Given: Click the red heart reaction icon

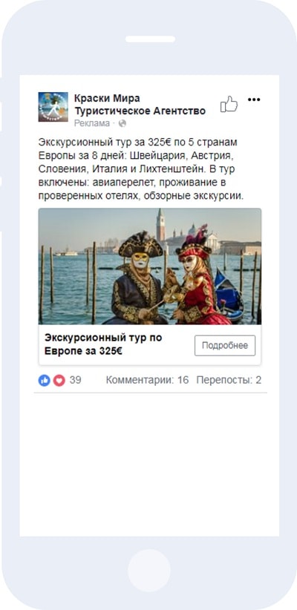Looking at the screenshot, I should (59, 380).
